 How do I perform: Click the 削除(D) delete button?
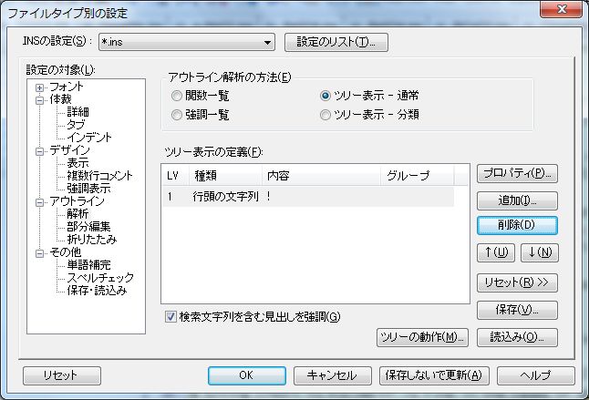tap(516, 224)
